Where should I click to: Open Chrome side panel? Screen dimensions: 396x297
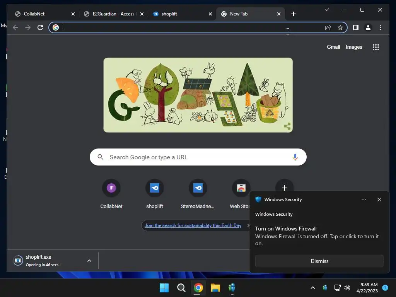(x=356, y=27)
